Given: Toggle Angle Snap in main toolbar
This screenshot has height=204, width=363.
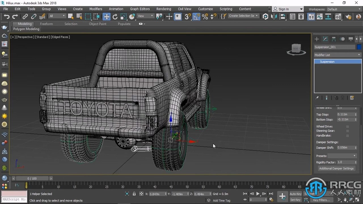Looking at the screenshot, I should 196,16.
